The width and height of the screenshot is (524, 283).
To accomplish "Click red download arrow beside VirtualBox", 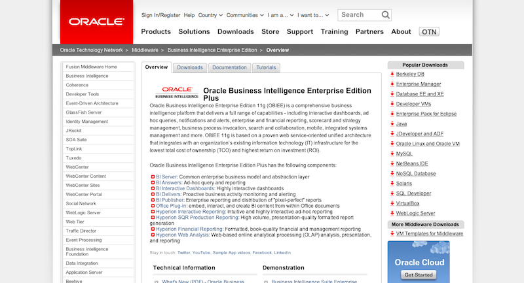I will pos(392,203).
